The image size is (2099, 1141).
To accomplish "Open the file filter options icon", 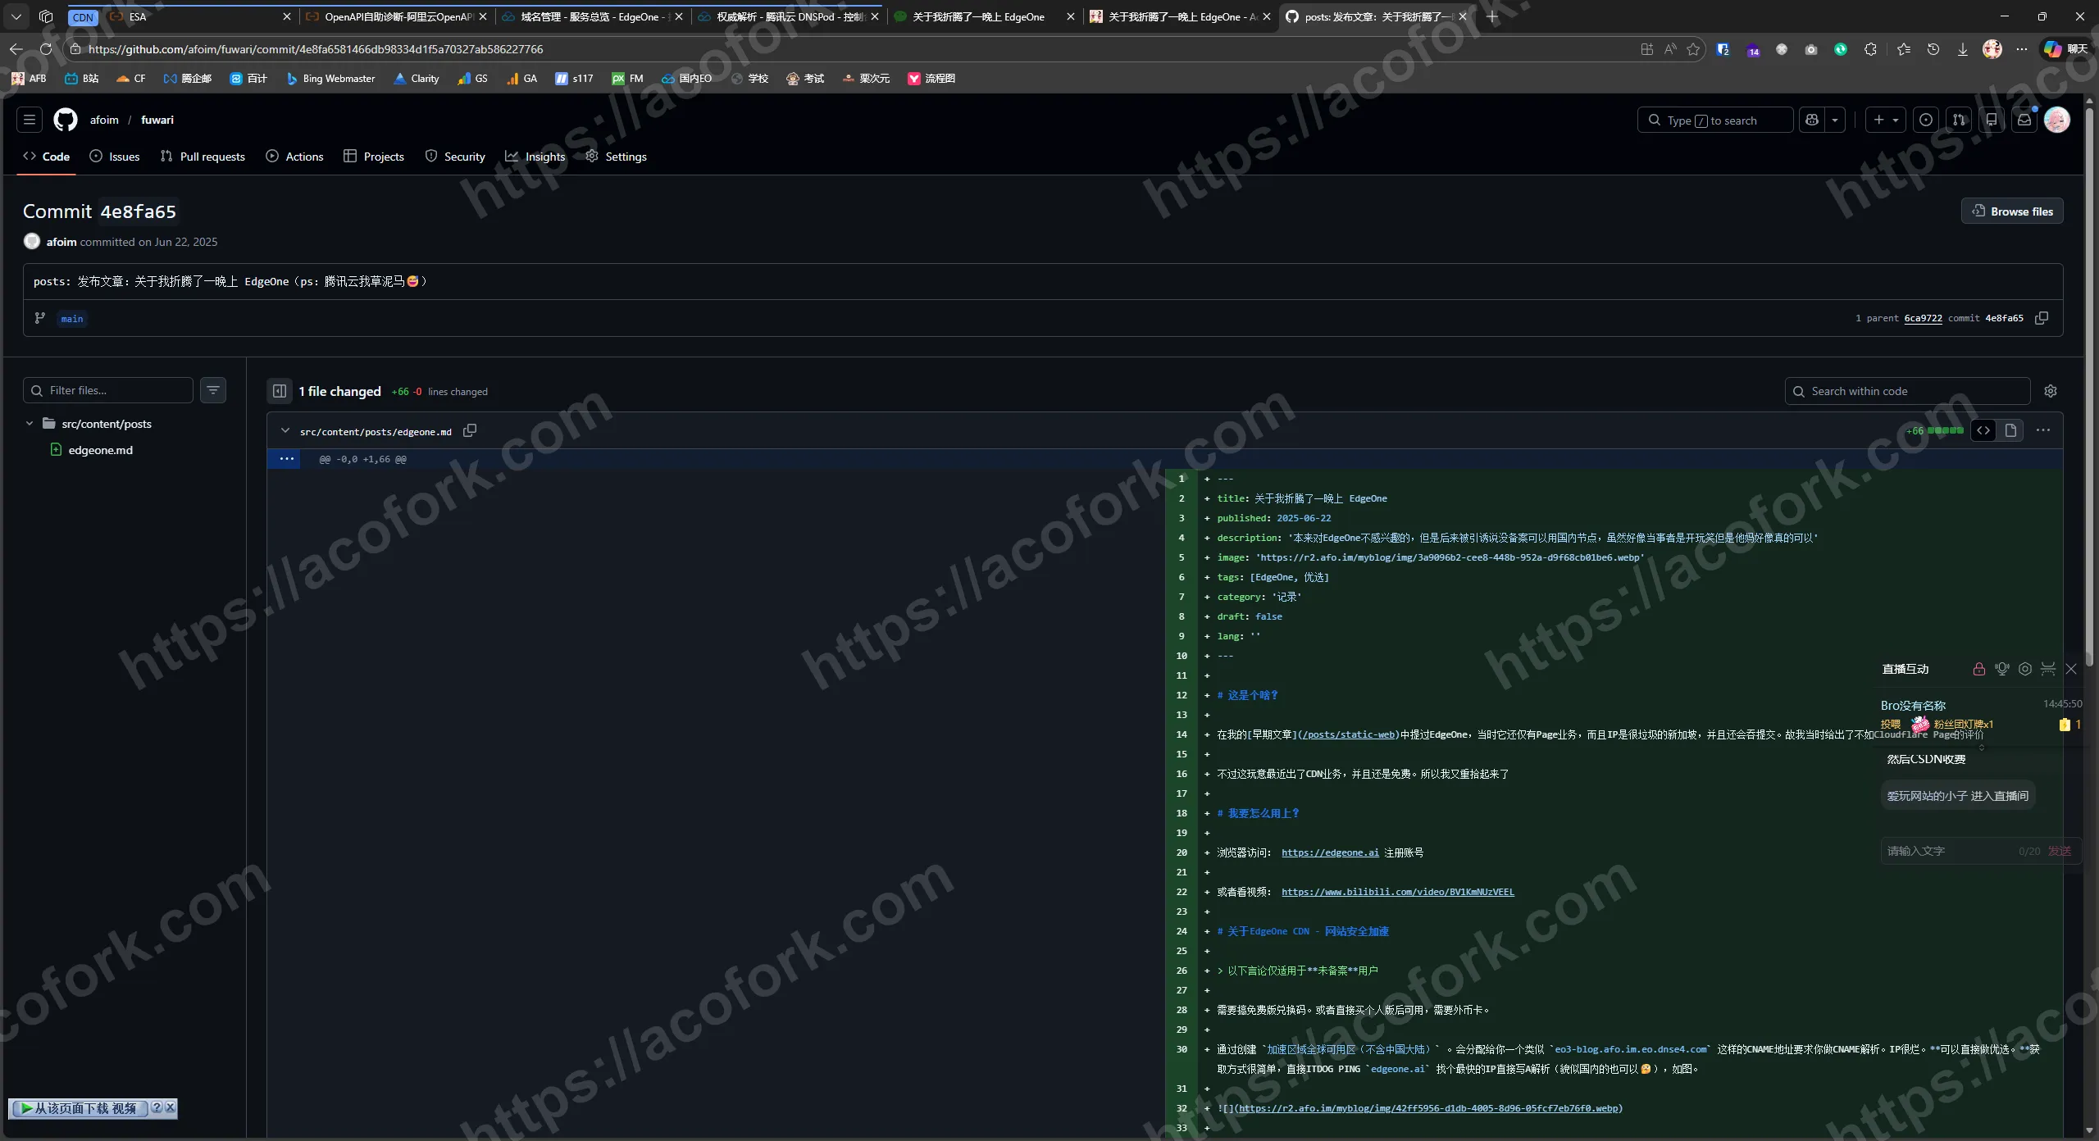I will pos(213,390).
